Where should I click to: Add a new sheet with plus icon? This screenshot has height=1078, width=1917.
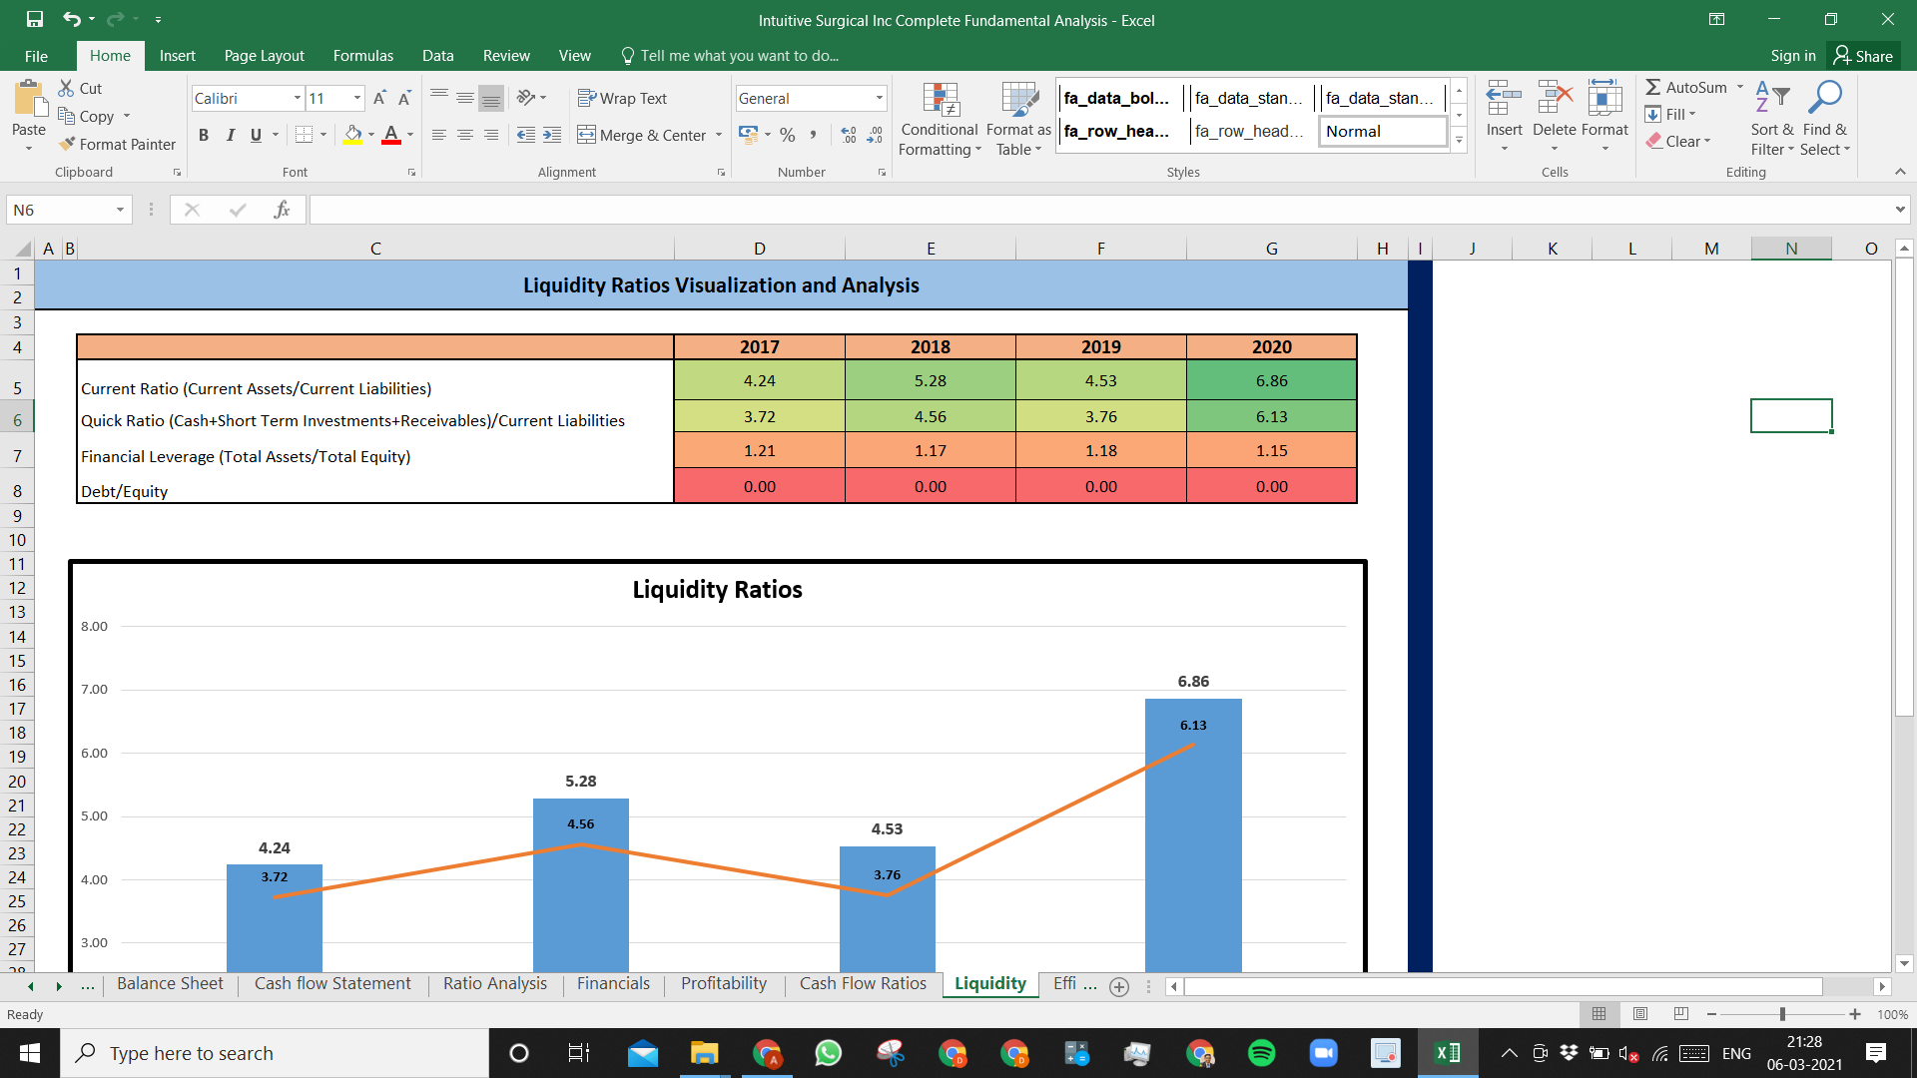click(1119, 986)
